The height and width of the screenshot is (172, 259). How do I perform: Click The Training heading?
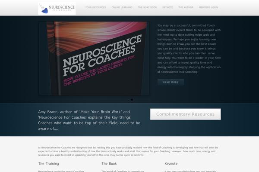[48, 163]
